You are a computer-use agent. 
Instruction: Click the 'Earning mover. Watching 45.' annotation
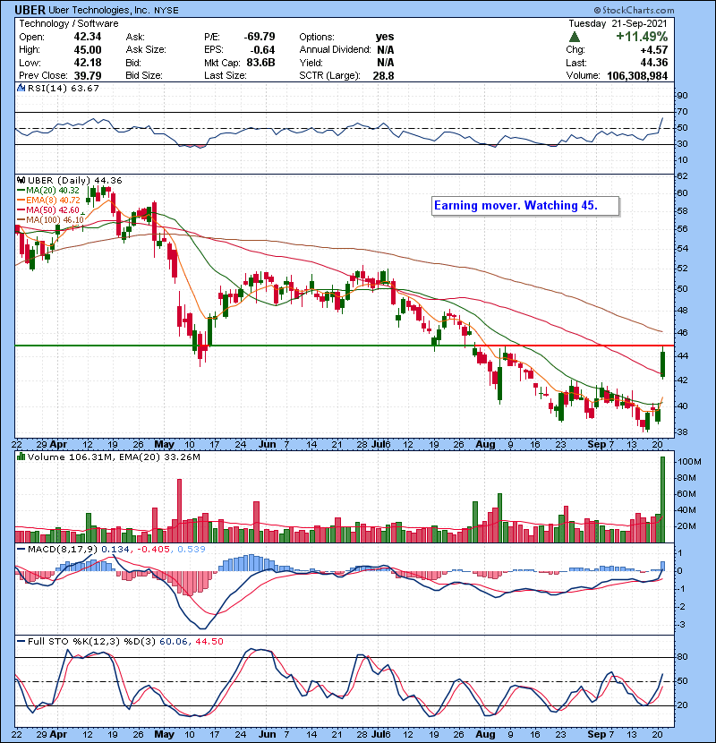[x=525, y=206]
